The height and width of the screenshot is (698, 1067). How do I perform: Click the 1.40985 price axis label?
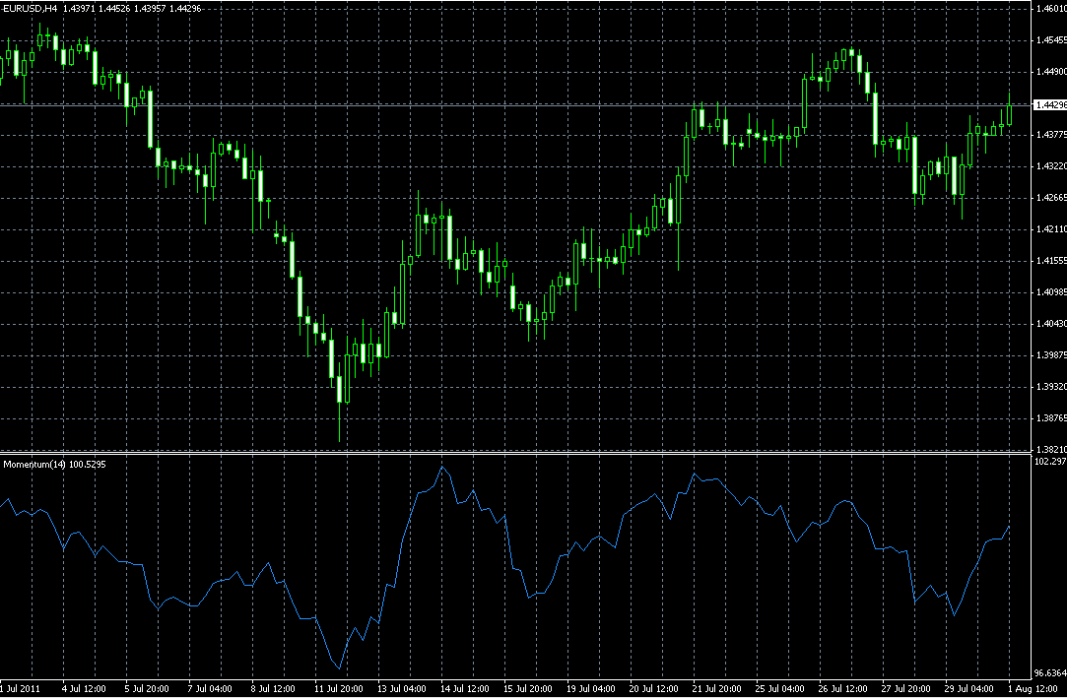1050,292
